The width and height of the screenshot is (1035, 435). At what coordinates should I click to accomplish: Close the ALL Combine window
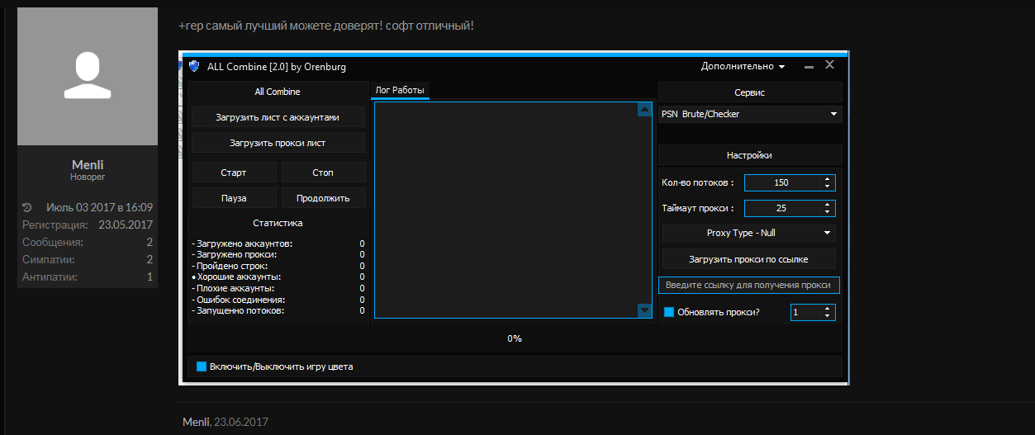click(830, 64)
